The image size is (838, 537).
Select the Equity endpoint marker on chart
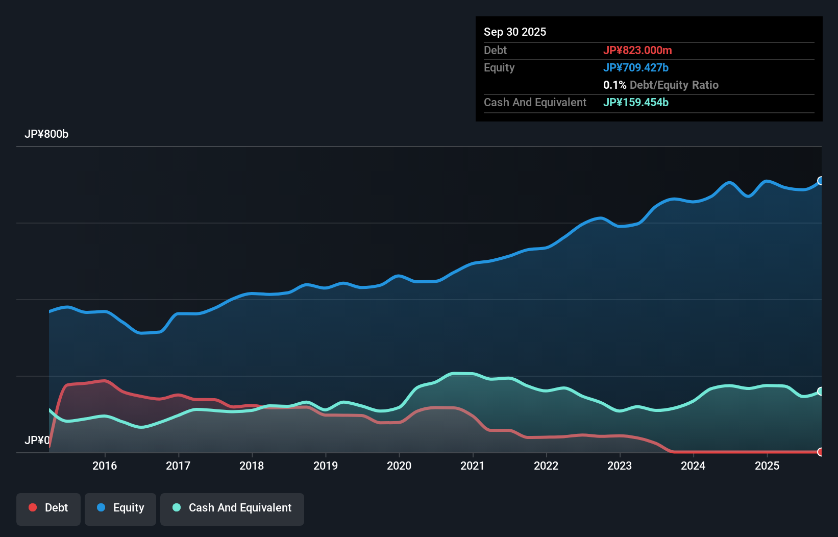821,181
